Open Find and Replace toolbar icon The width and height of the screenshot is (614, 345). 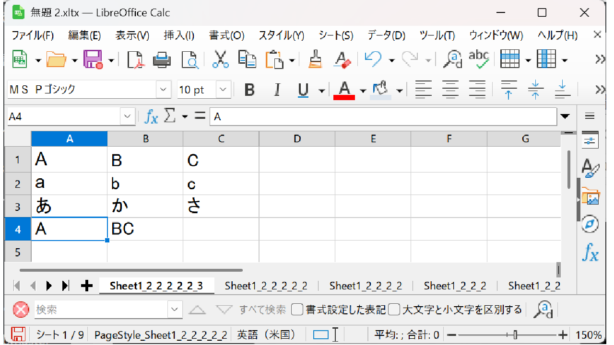point(452,59)
